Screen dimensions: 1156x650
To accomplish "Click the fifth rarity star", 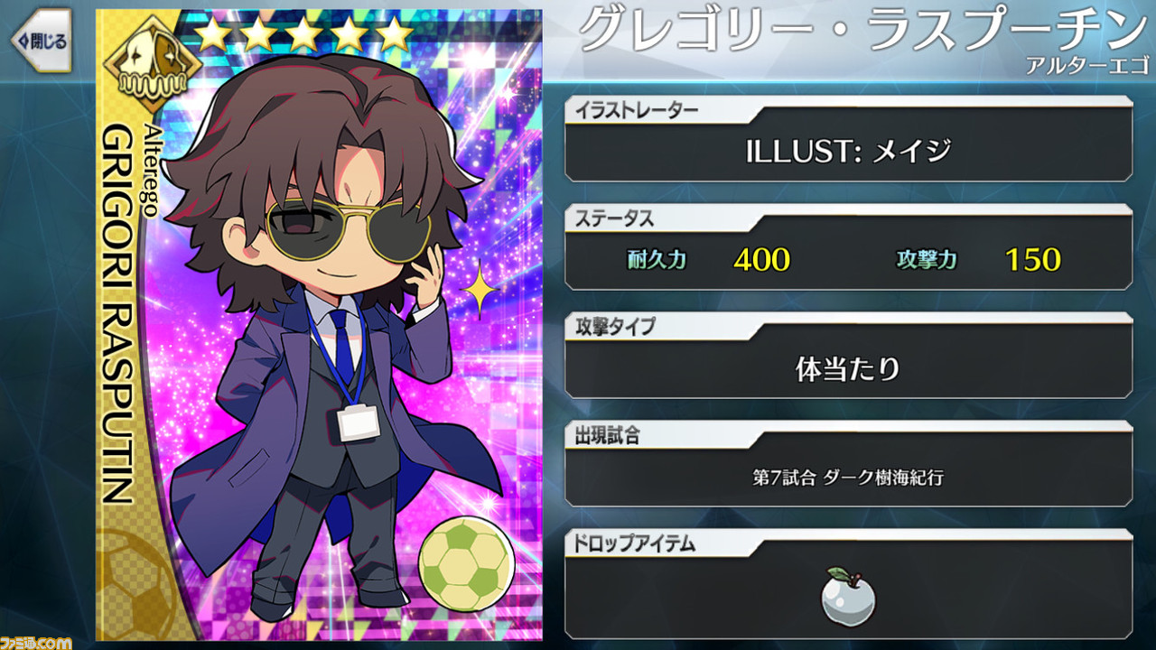I will [393, 33].
